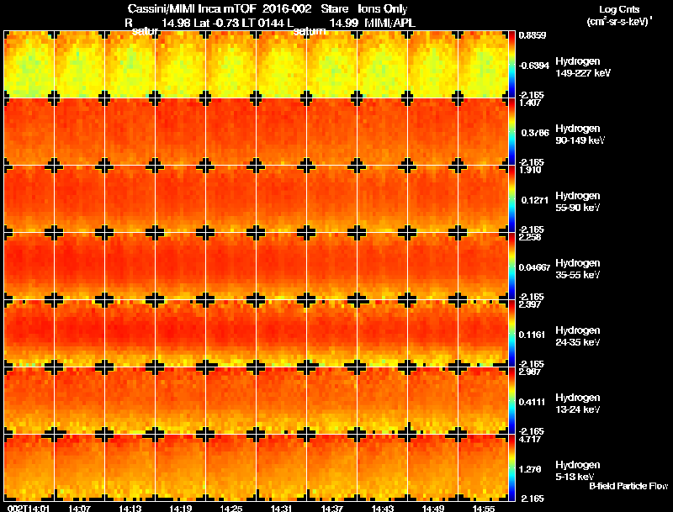673x512 pixels.
Task: Click the 14:07 time axis label
Action: pos(79,509)
